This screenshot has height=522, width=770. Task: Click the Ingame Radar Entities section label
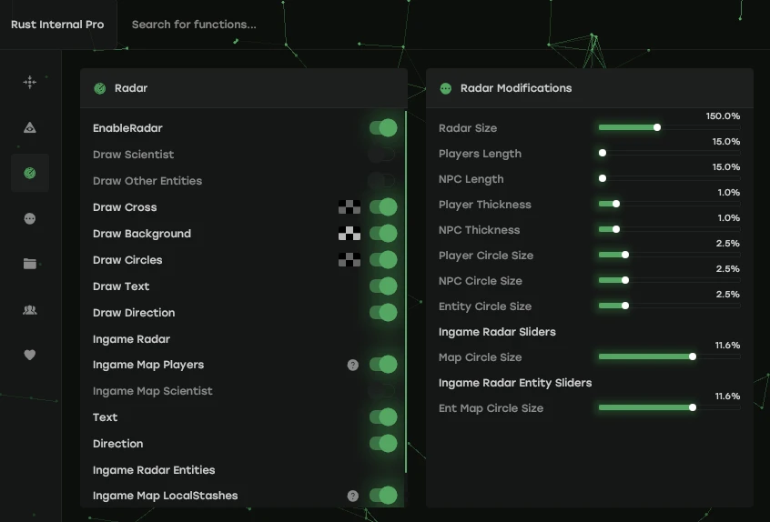(x=154, y=470)
